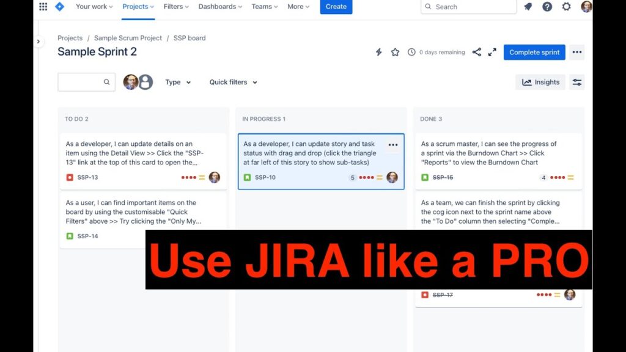
Task: Open the Type filter dropdown
Action: (x=178, y=82)
